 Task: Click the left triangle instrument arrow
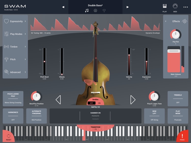point(58,100)
